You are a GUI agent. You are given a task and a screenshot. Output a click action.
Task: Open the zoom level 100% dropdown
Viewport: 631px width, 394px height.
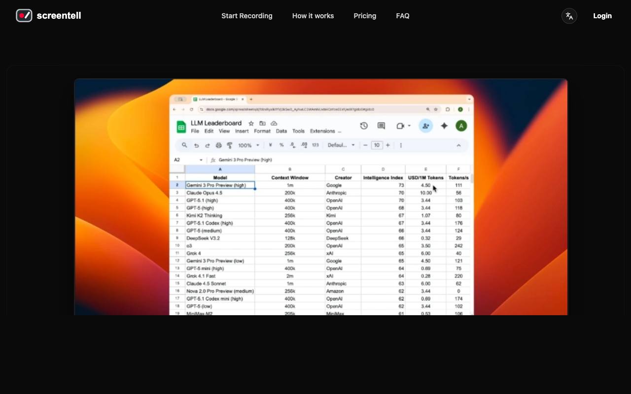click(249, 145)
